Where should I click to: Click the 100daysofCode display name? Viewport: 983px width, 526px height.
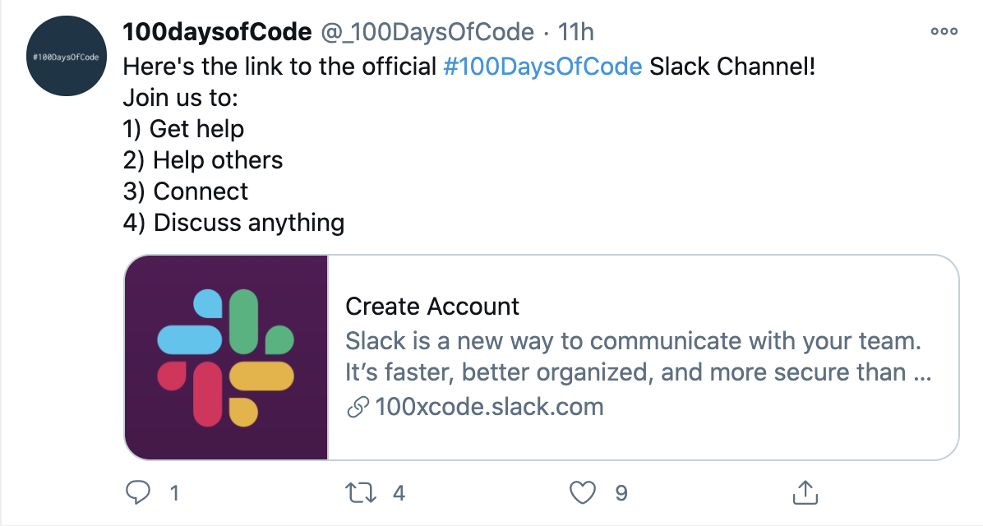(x=215, y=31)
